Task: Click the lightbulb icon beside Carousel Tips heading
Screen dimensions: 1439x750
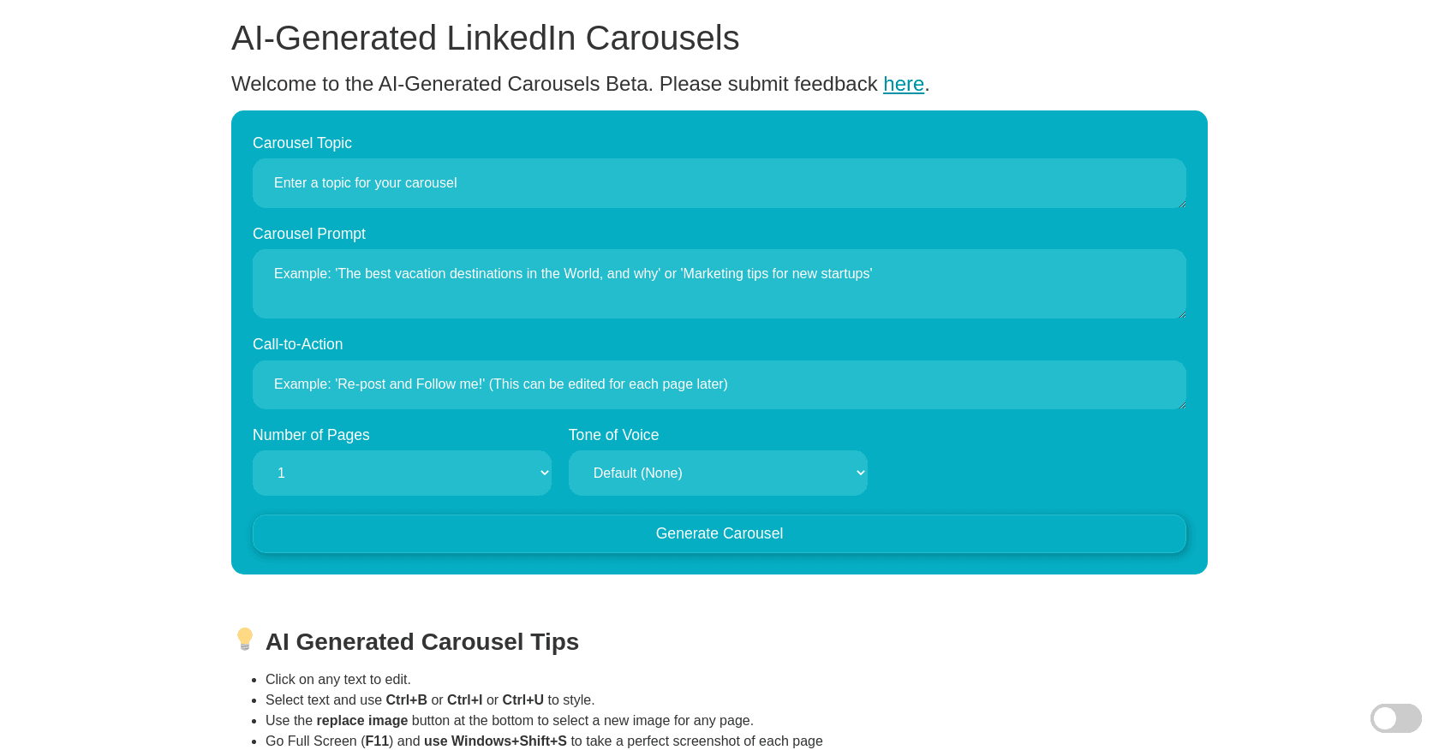Action: (246, 640)
